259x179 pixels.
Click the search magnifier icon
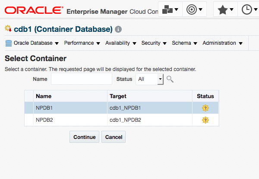click(170, 79)
